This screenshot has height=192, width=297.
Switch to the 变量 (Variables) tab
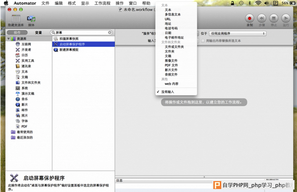(x=39, y=32)
